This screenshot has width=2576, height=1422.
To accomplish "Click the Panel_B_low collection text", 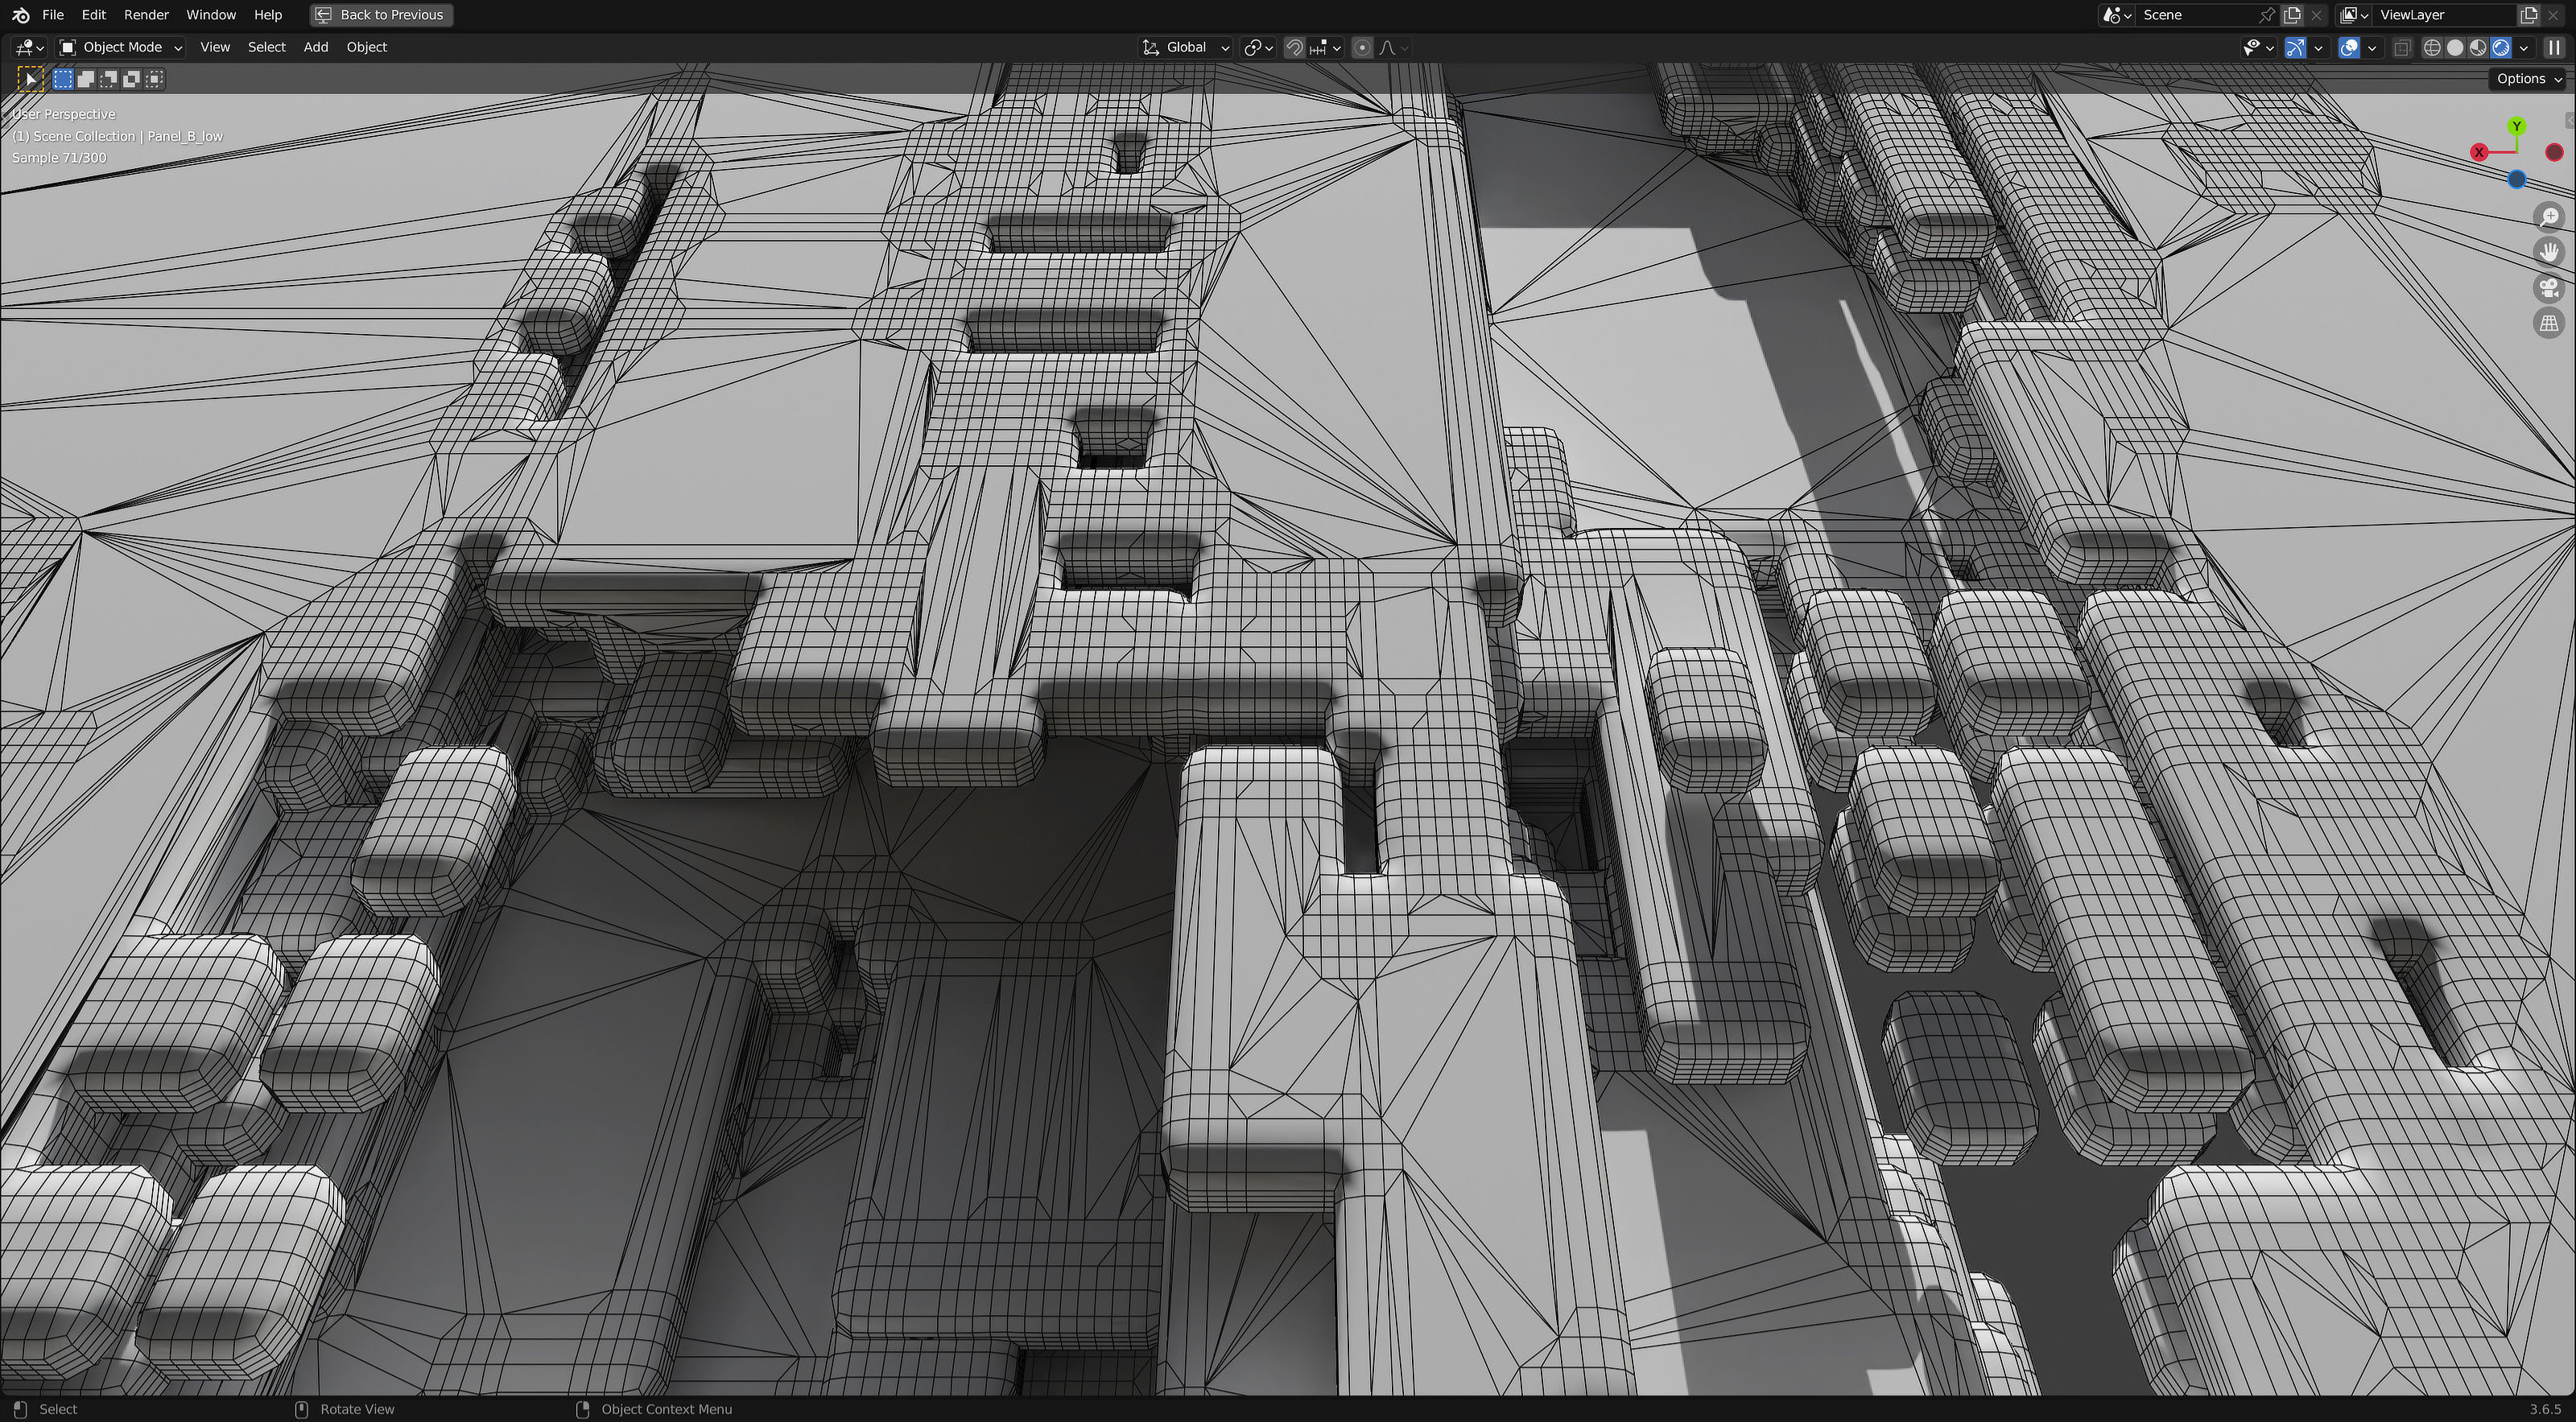I will coord(185,136).
